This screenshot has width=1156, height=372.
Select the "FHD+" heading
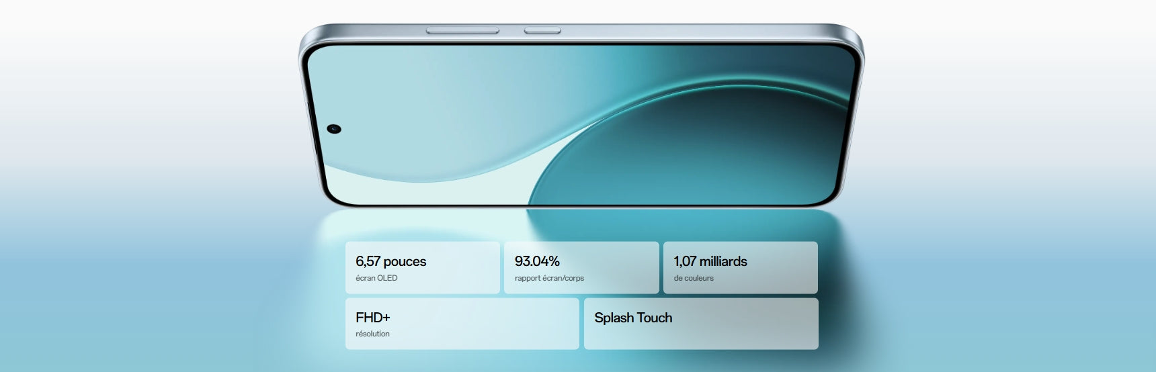(x=372, y=318)
